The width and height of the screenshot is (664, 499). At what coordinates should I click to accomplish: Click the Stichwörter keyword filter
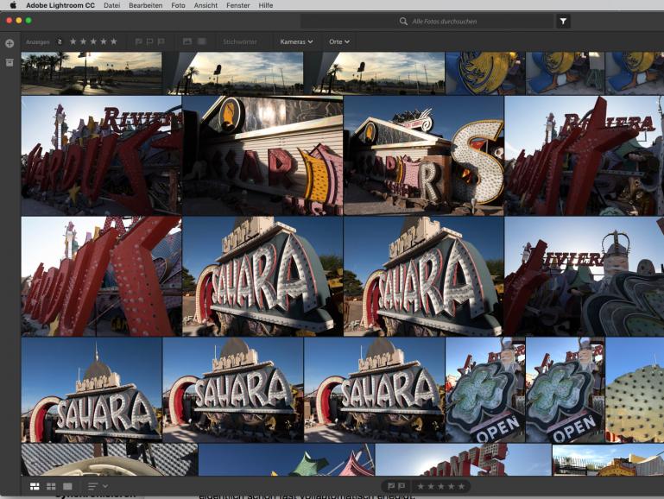tap(240, 42)
